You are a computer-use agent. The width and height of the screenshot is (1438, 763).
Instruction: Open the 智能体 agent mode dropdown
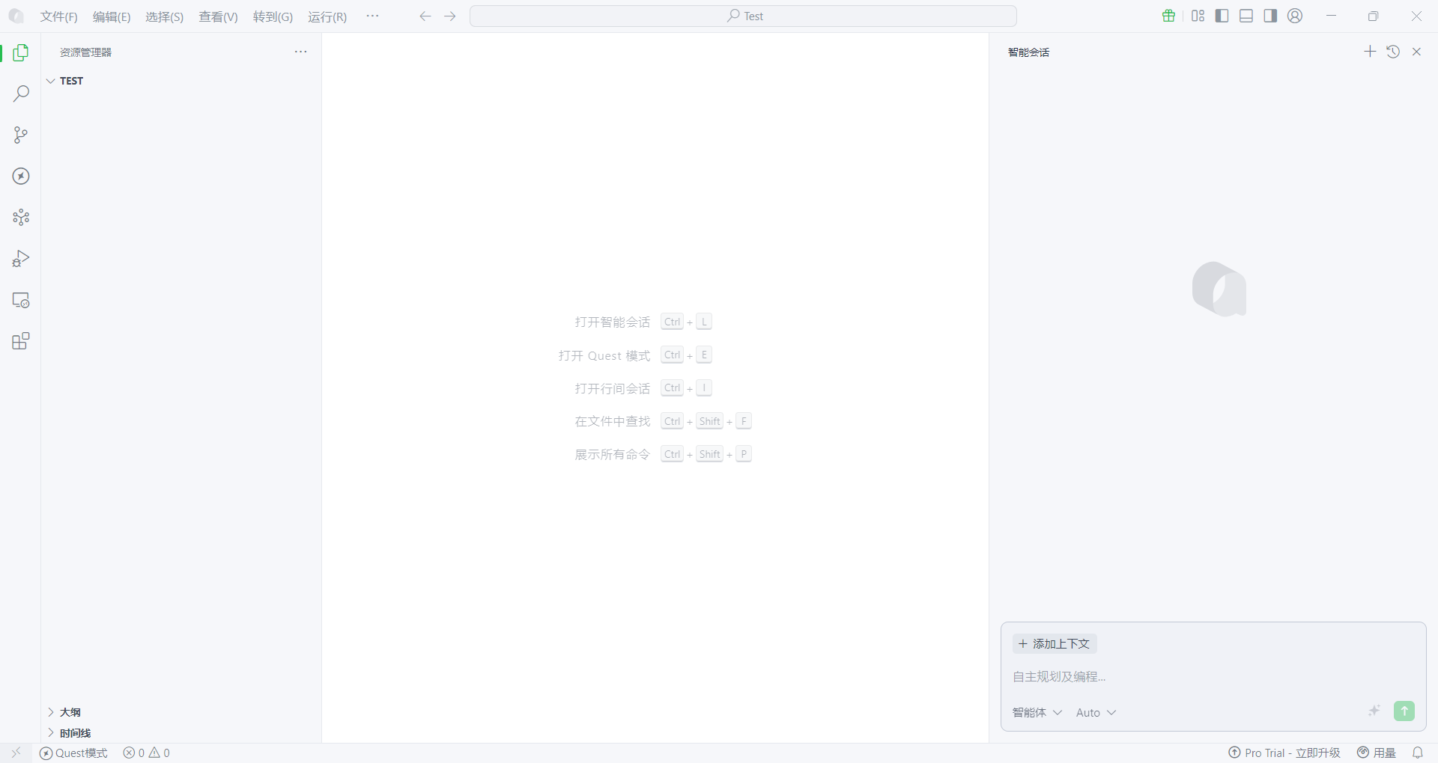pyautogui.click(x=1037, y=712)
